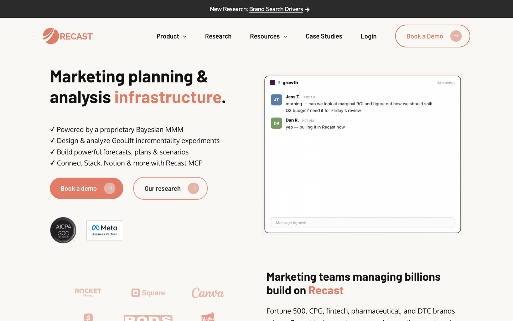Click the arrow icon after Brand Search Drivers
Screen dimensions: 513x321
point(307,10)
